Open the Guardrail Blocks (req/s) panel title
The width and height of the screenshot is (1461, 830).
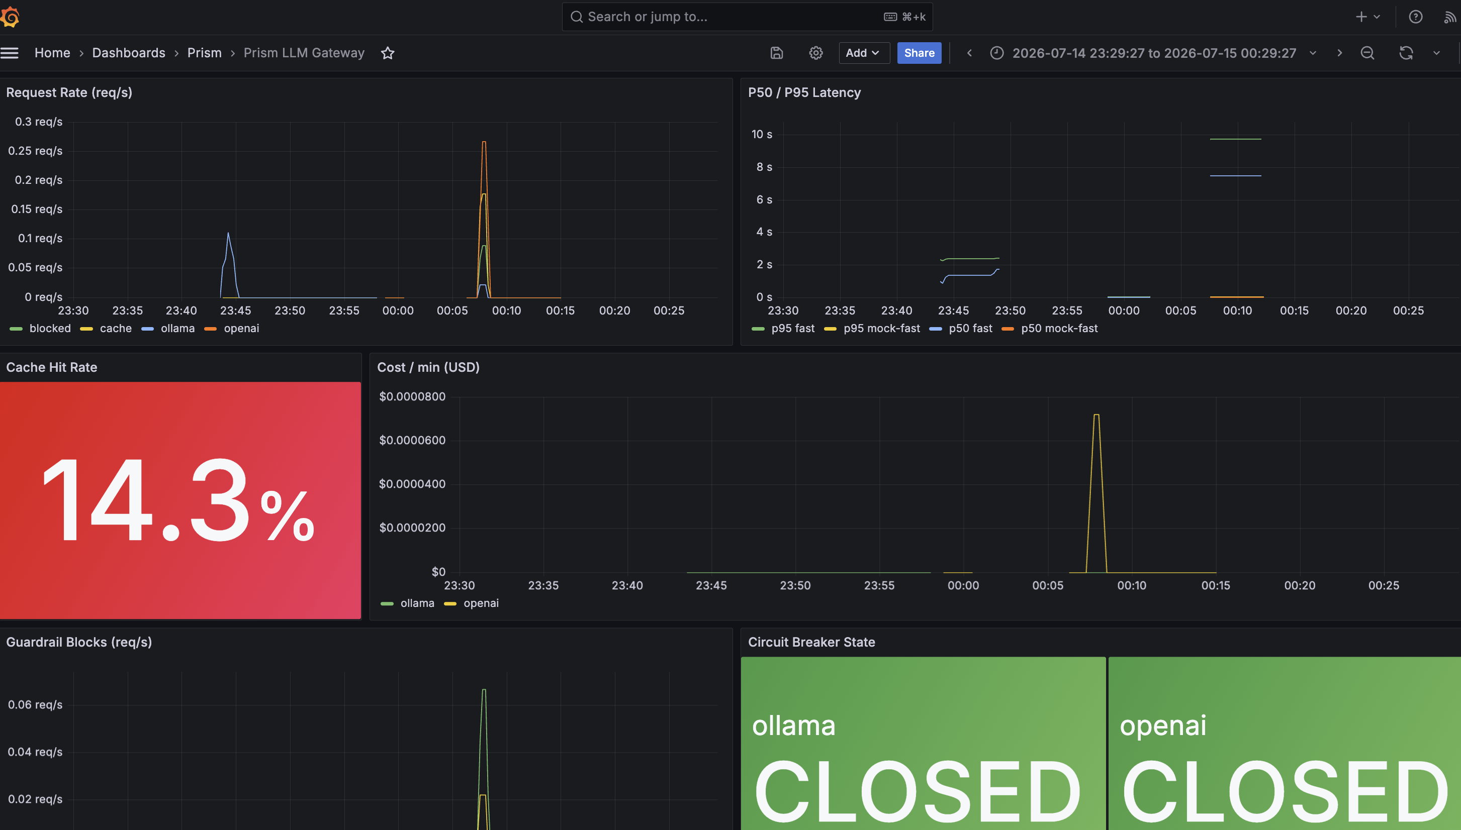click(79, 642)
